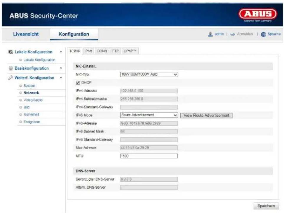Click the Abmelden logout icon

coord(233,34)
